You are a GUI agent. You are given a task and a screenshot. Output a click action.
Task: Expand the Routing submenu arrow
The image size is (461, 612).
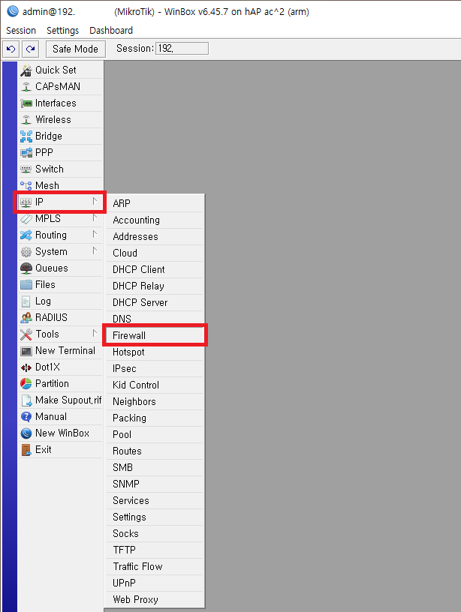[x=95, y=234]
